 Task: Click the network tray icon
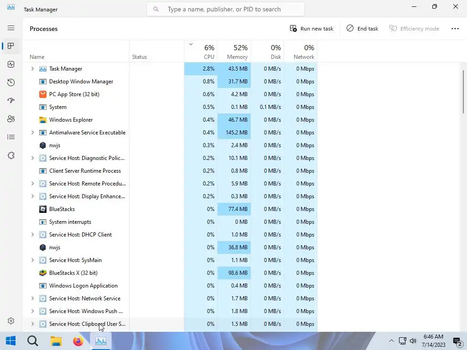click(x=402, y=341)
